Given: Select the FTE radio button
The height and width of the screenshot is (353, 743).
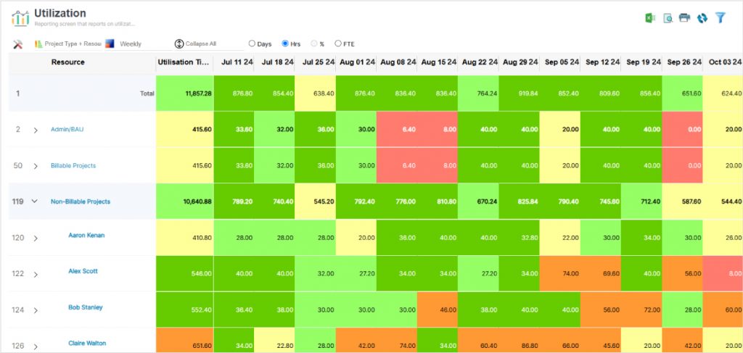Looking at the screenshot, I should 338,44.
